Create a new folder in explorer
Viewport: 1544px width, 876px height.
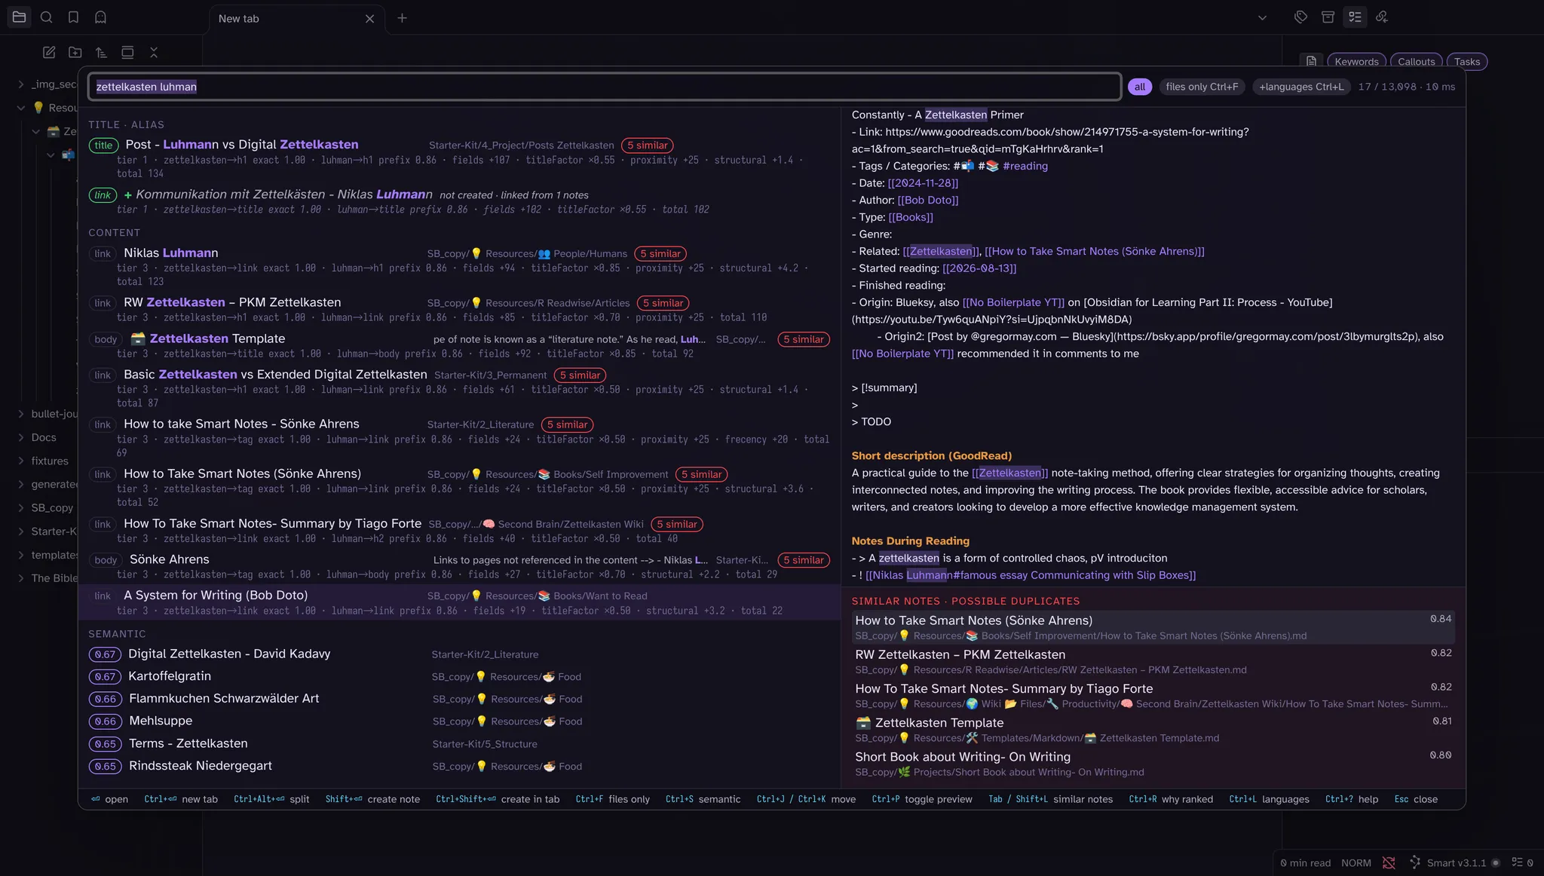click(x=75, y=52)
